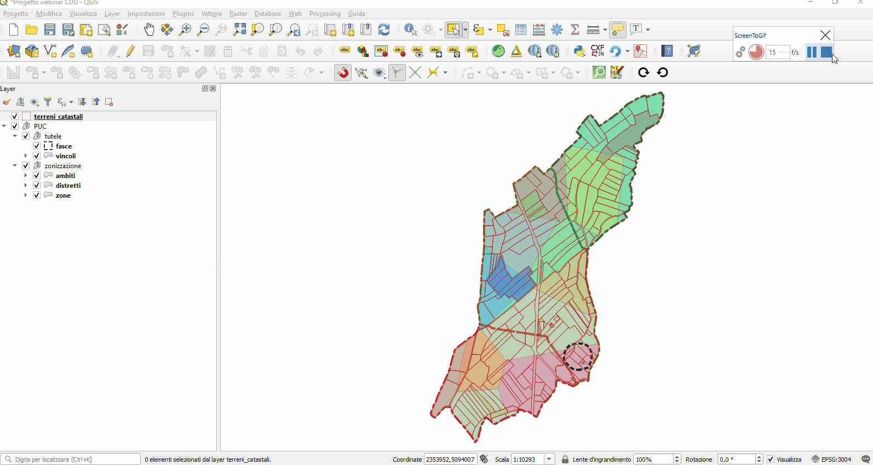Screen dimensions: 873x465
Task: Toggle the Visualizza render checkbox
Action: click(771, 459)
